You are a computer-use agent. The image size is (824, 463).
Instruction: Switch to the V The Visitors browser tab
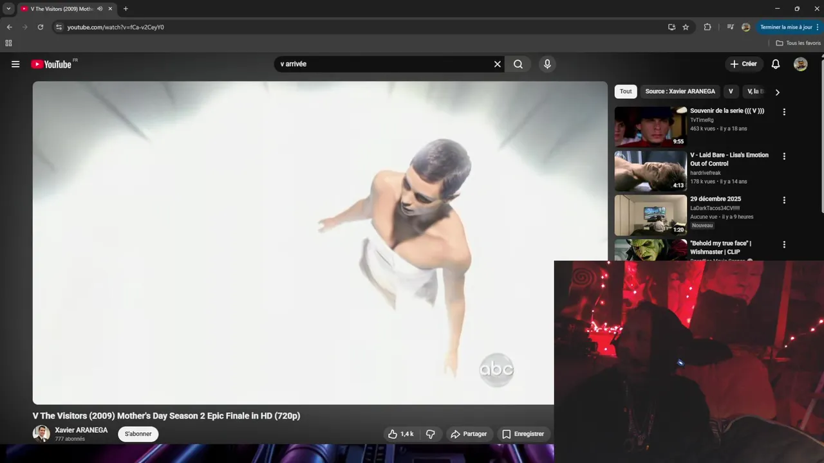click(x=61, y=9)
